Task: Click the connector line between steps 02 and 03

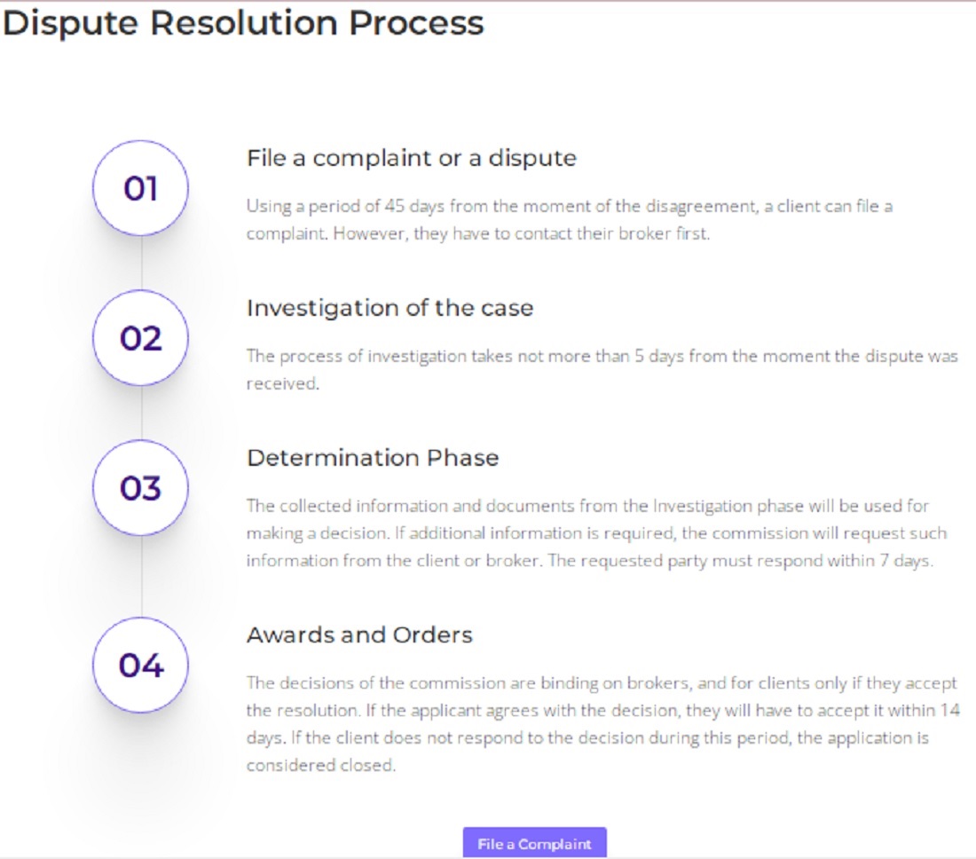Action: [x=141, y=414]
